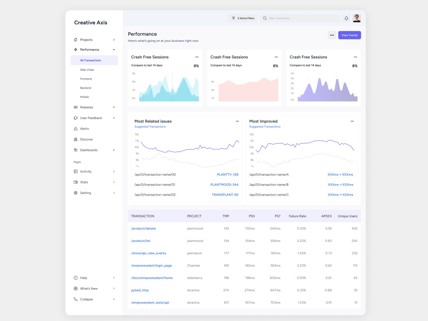Open Most Improved options menu
Image resolution: width=428 pixels, height=321 pixels.
[352, 121]
